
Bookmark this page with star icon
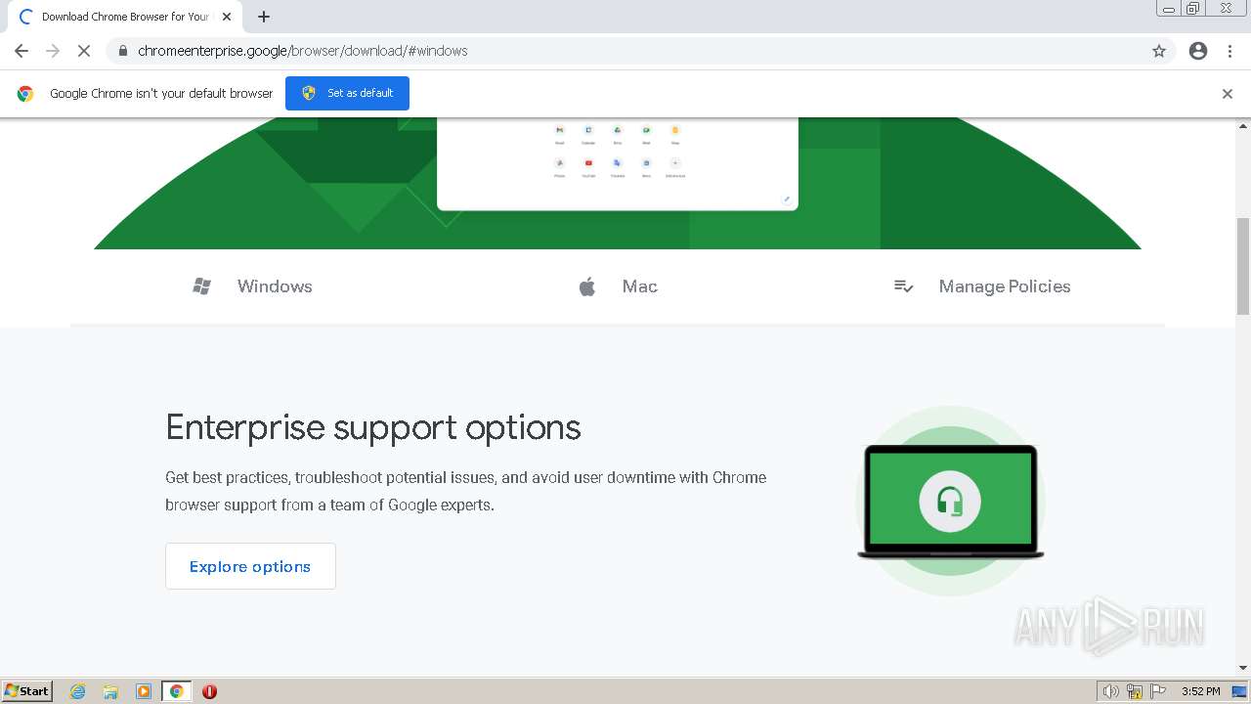[x=1159, y=51]
